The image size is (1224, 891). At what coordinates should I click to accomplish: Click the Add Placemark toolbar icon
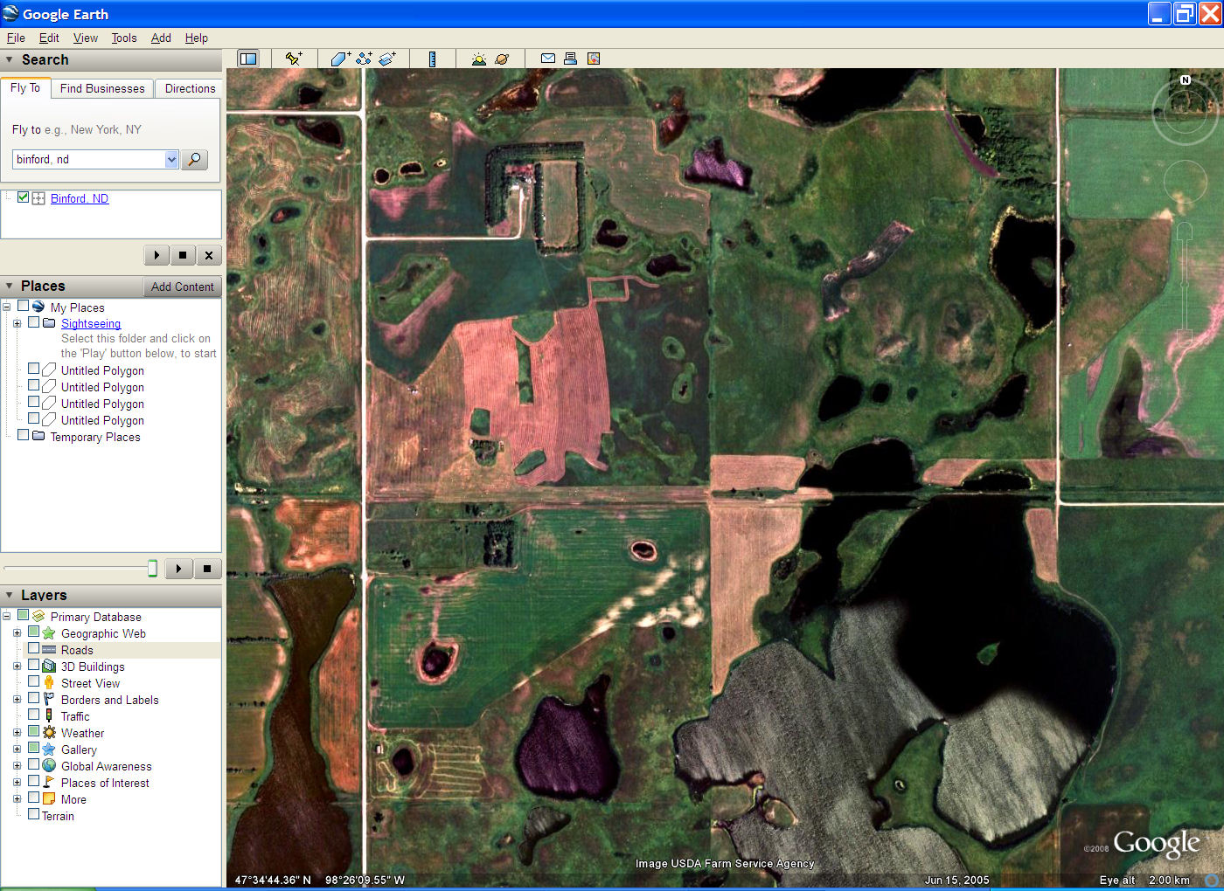tap(294, 59)
